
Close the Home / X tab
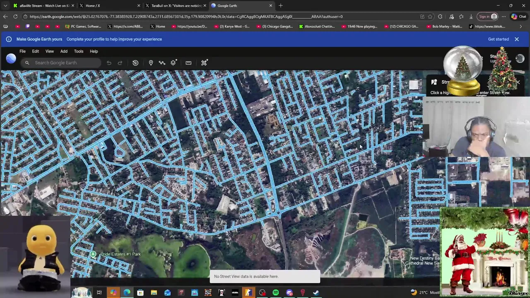coord(139,6)
